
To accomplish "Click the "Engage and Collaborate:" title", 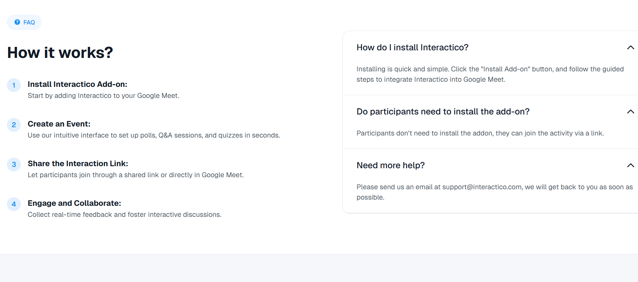I will 74,203.
